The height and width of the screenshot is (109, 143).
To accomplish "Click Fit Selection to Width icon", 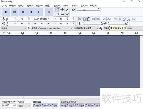I will (x=124, y=19).
